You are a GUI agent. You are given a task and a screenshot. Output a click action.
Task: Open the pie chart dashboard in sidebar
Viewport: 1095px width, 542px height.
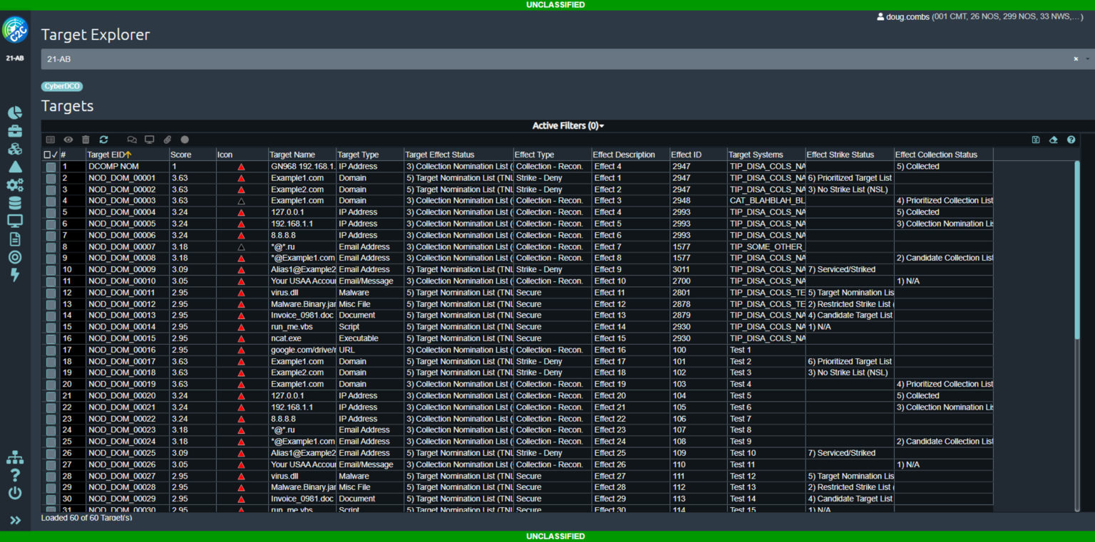[14, 113]
